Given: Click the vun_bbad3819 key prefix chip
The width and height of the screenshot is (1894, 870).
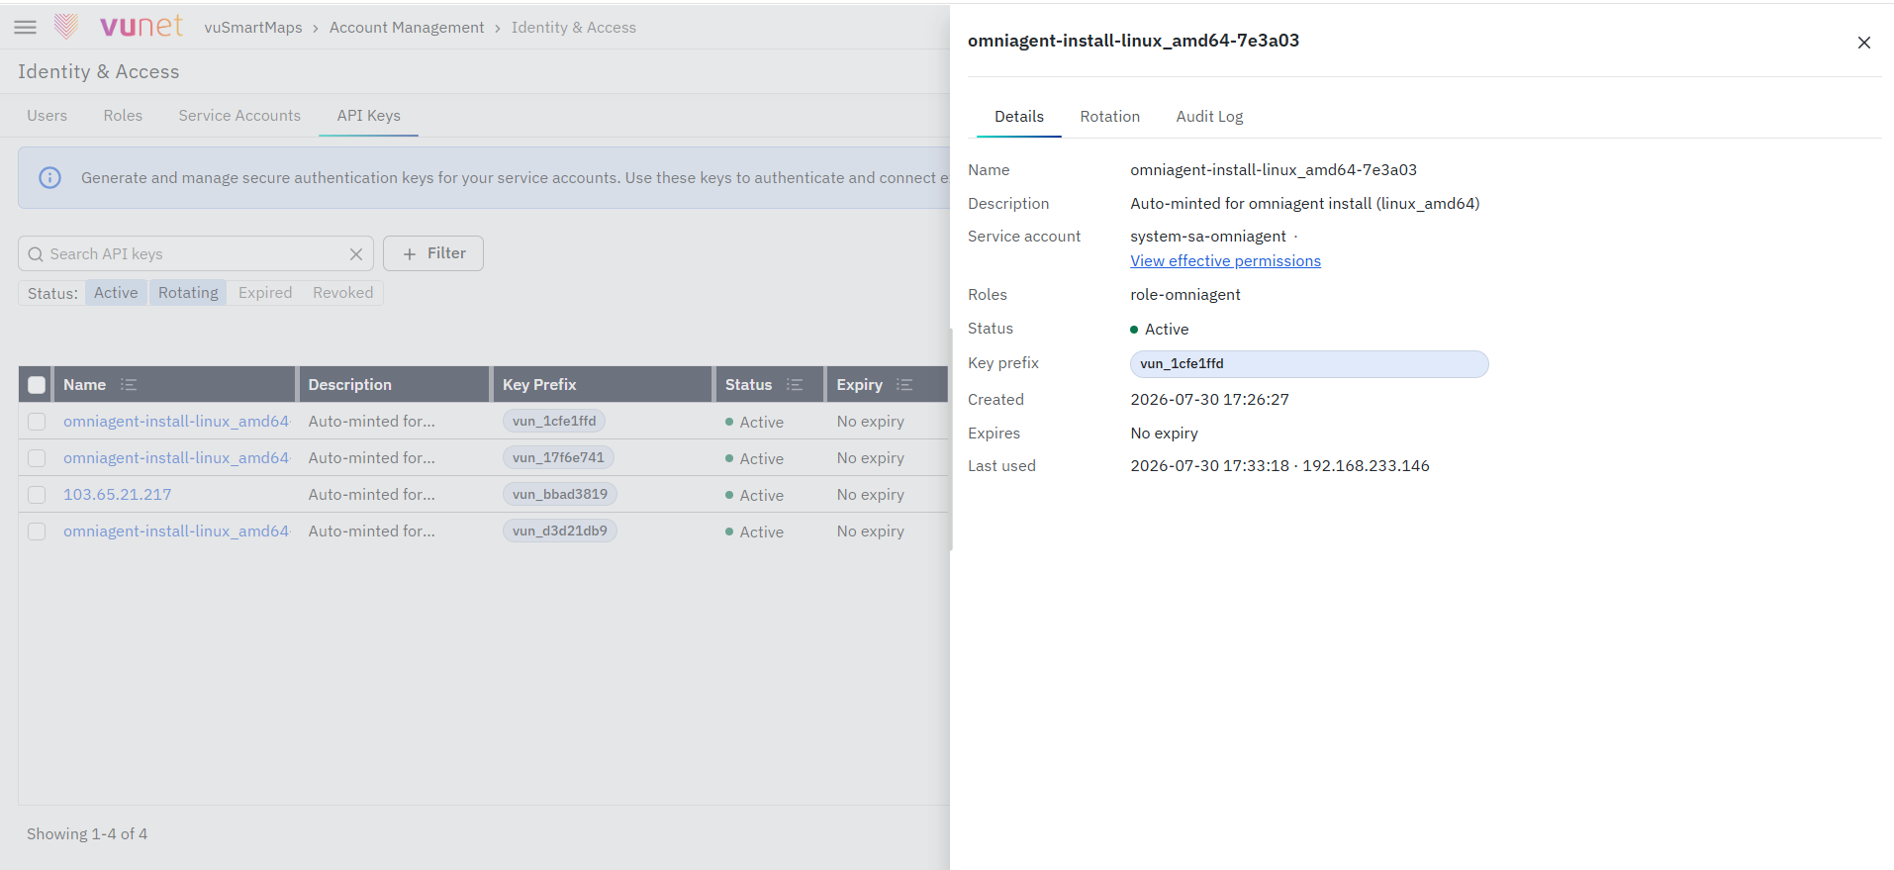Looking at the screenshot, I should click(x=560, y=495).
